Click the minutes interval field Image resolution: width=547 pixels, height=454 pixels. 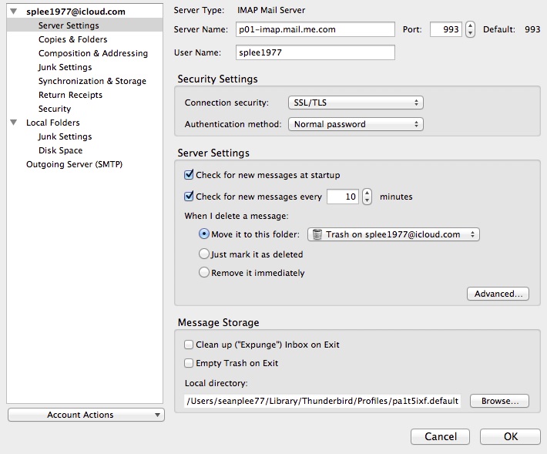[x=343, y=197]
